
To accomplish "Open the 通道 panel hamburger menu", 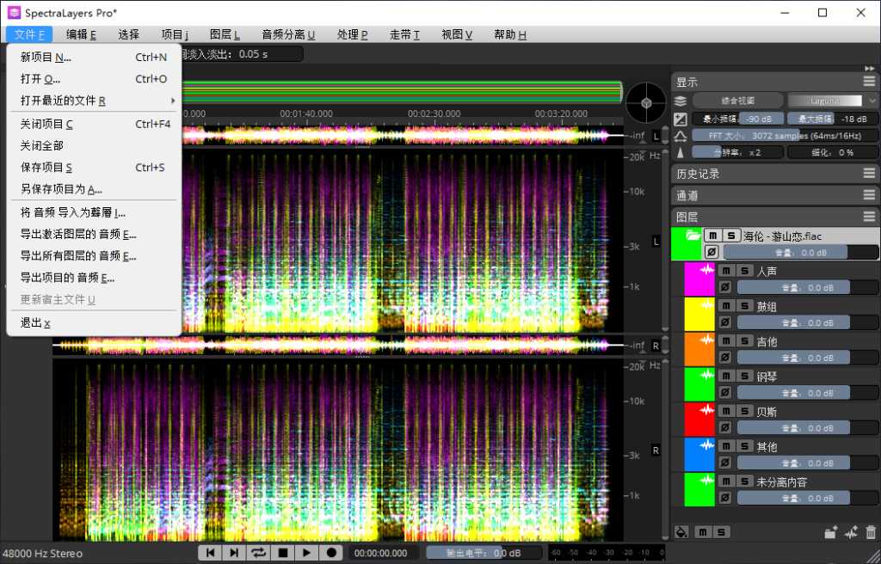I will pos(869,195).
